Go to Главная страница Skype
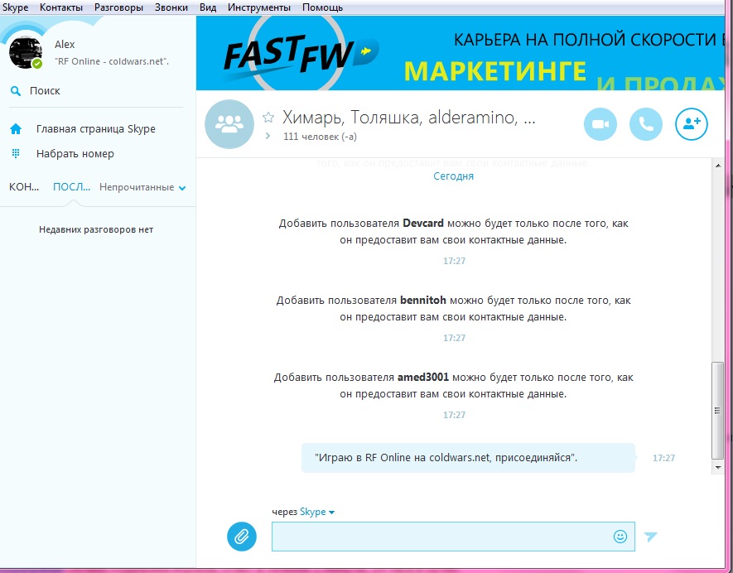The height and width of the screenshot is (573, 733). (96, 129)
